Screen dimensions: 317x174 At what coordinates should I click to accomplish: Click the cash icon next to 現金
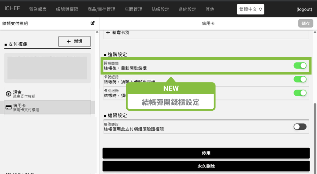pos(9,94)
